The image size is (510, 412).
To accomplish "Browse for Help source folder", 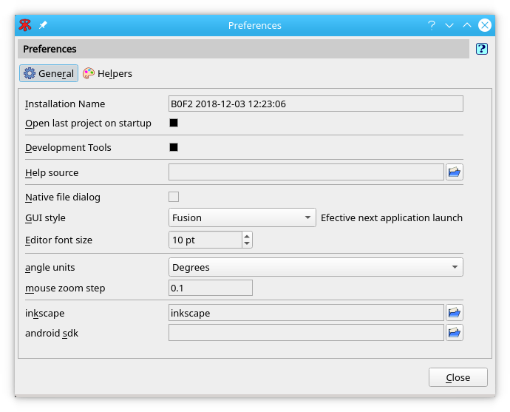I will (455, 172).
